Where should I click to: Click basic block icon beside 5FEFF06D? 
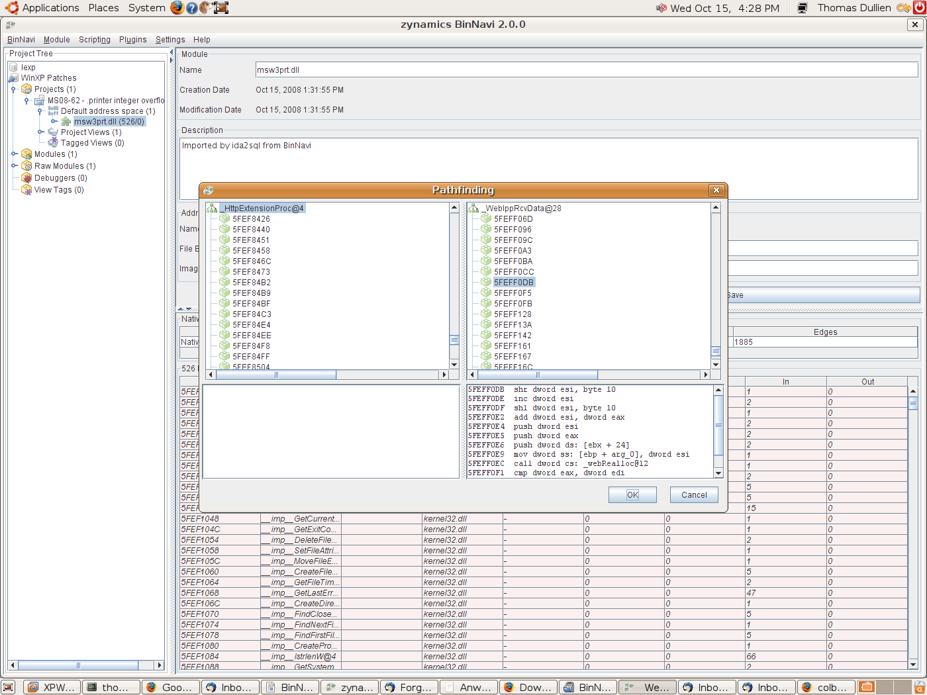click(486, 219)
